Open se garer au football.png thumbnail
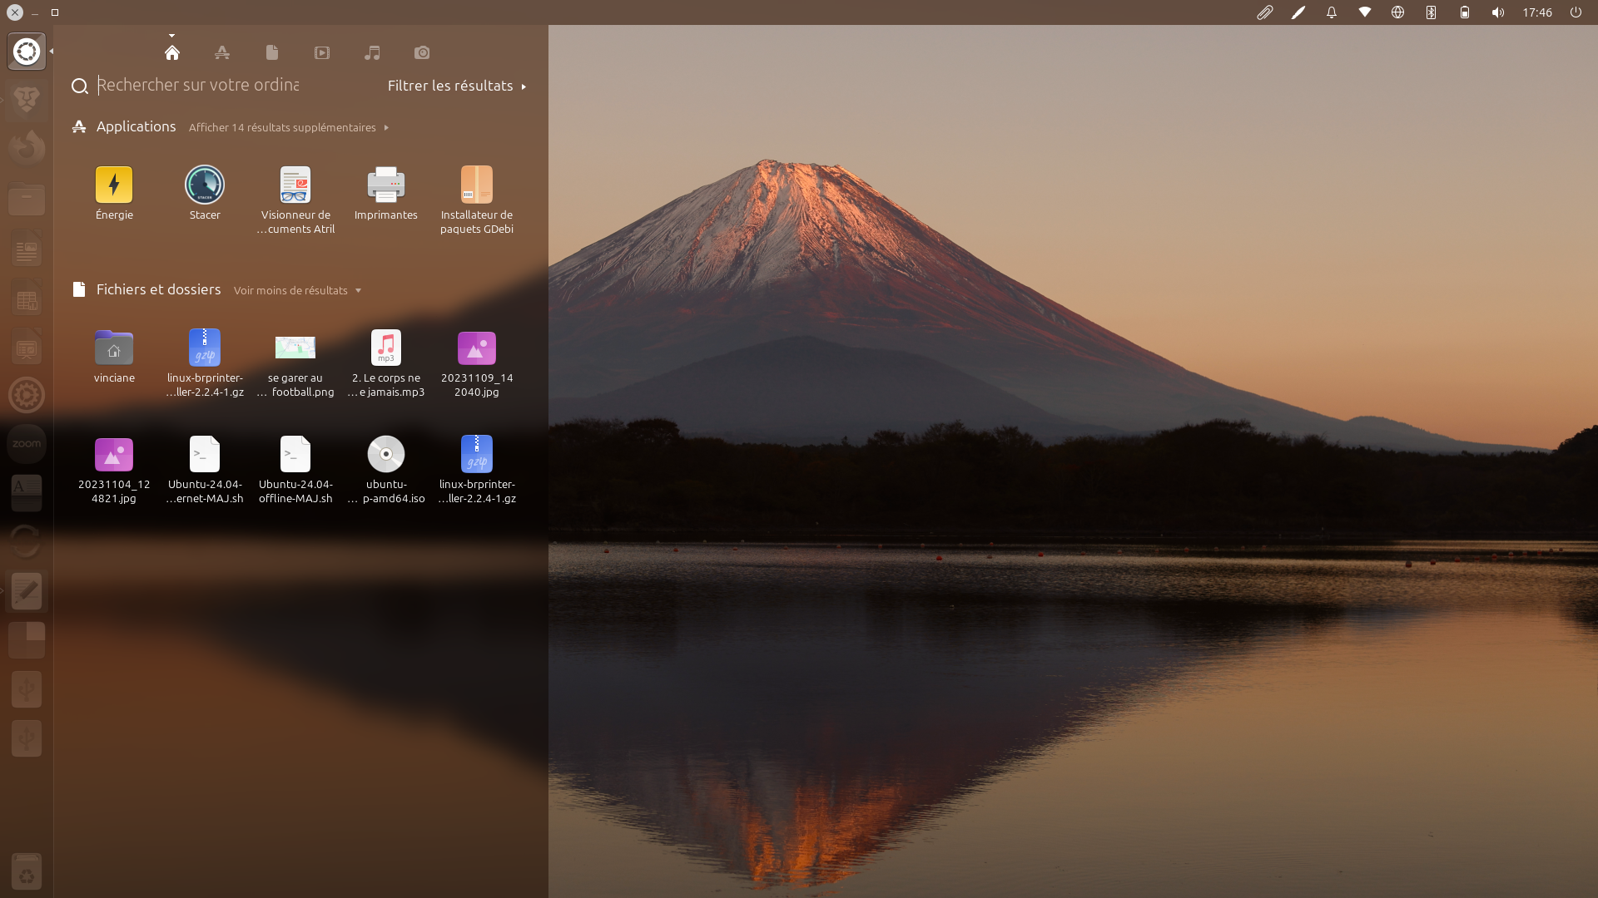 tap(295, 348)
